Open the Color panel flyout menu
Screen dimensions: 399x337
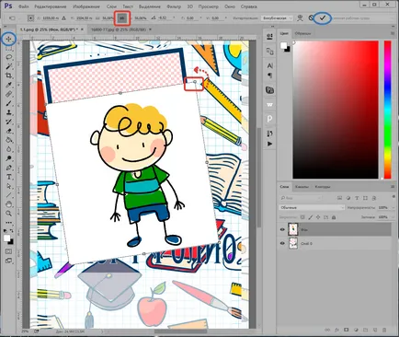[393, 33]
